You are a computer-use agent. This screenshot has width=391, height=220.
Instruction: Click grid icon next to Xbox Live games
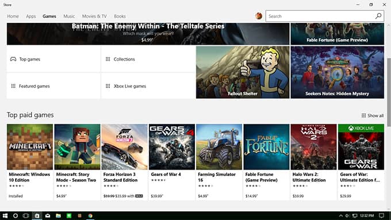(108, 86)
